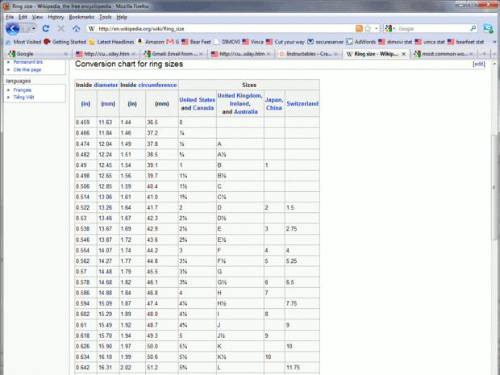Follow the Switzerland column header link
The height and width of the screenshot is (375, 500).
[x=302, y=103]
